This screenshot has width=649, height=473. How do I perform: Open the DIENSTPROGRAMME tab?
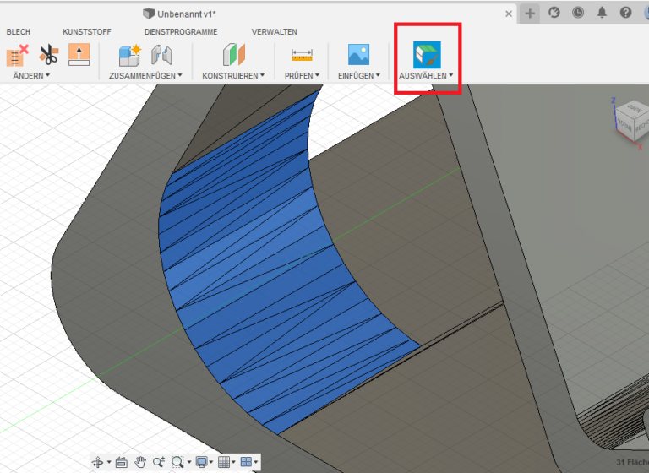181,32
